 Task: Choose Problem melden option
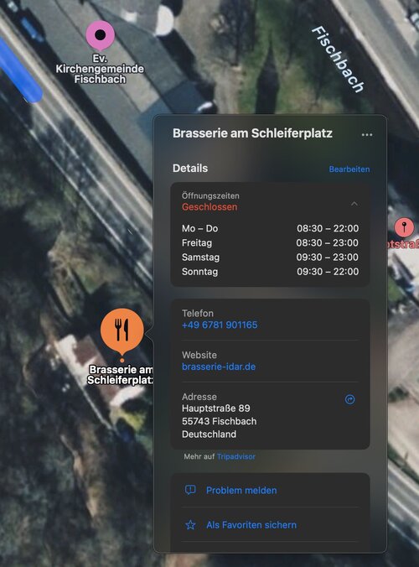click(x=270, y=490)
